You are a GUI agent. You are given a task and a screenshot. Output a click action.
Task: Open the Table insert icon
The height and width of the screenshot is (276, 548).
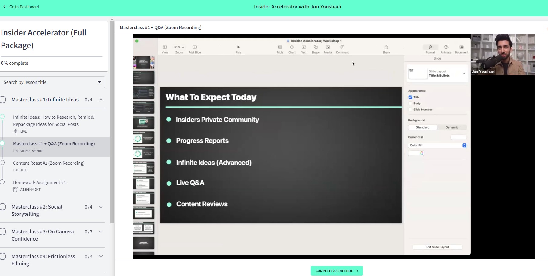[280, 48]
